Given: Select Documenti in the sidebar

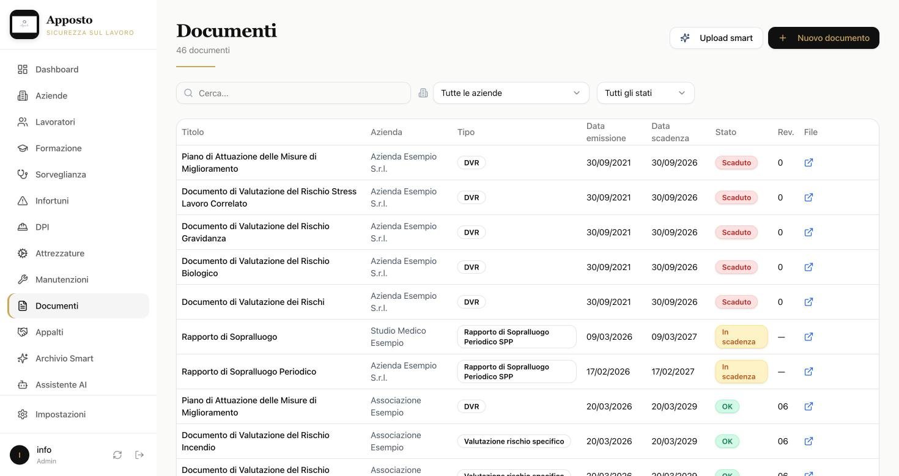Looking at the screenshot, I should tap(78, 306).
